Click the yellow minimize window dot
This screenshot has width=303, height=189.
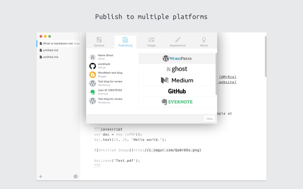pos(45,36)
